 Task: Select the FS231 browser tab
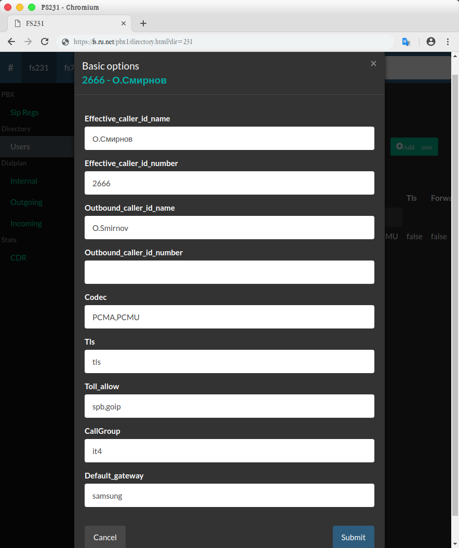click(70, 23)
